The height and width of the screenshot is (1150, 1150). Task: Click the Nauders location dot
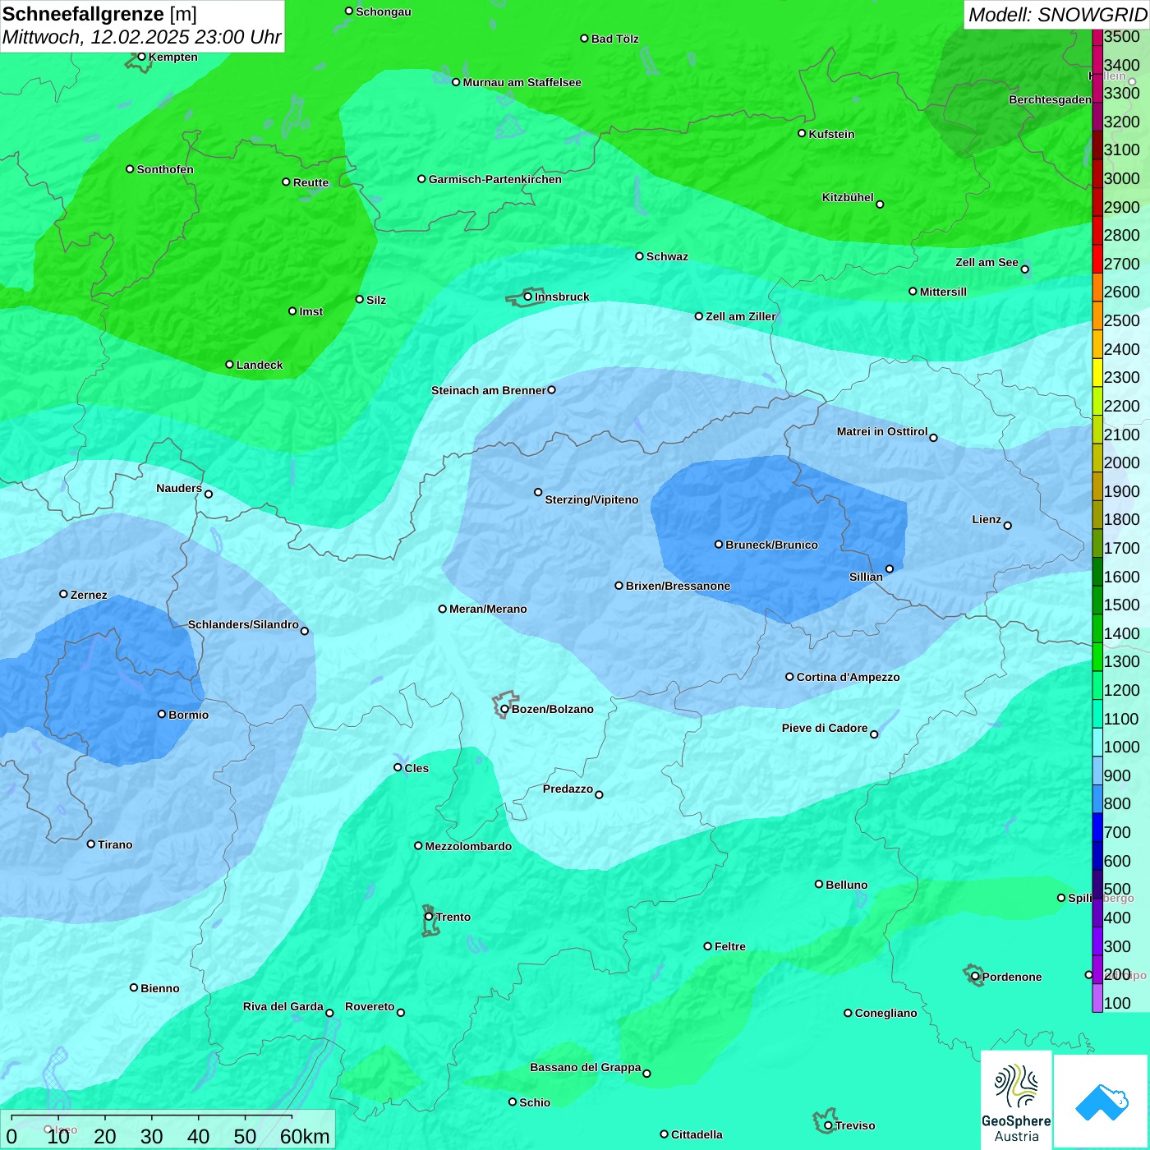tap(209, 494)
